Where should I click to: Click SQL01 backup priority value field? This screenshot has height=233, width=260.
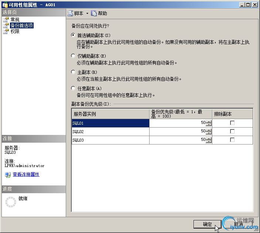tap(178, 123)
